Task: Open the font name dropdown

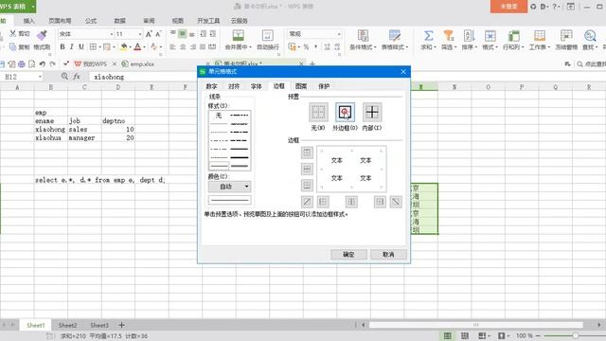Action: tap(112, 34)
